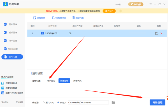Screen dimensions: 168x107
Task: Open 迅捷PDF转换器 recommendation
Action: pos(10,83)
